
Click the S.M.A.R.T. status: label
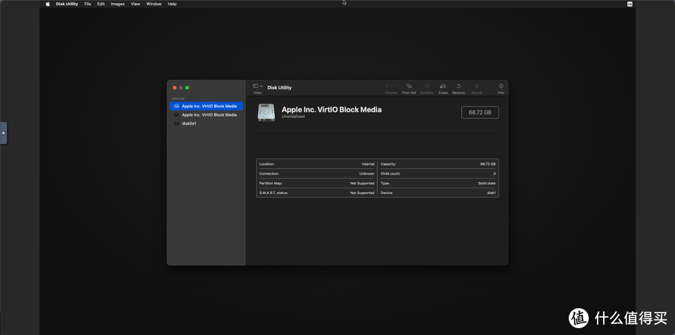tap(273, 193)
